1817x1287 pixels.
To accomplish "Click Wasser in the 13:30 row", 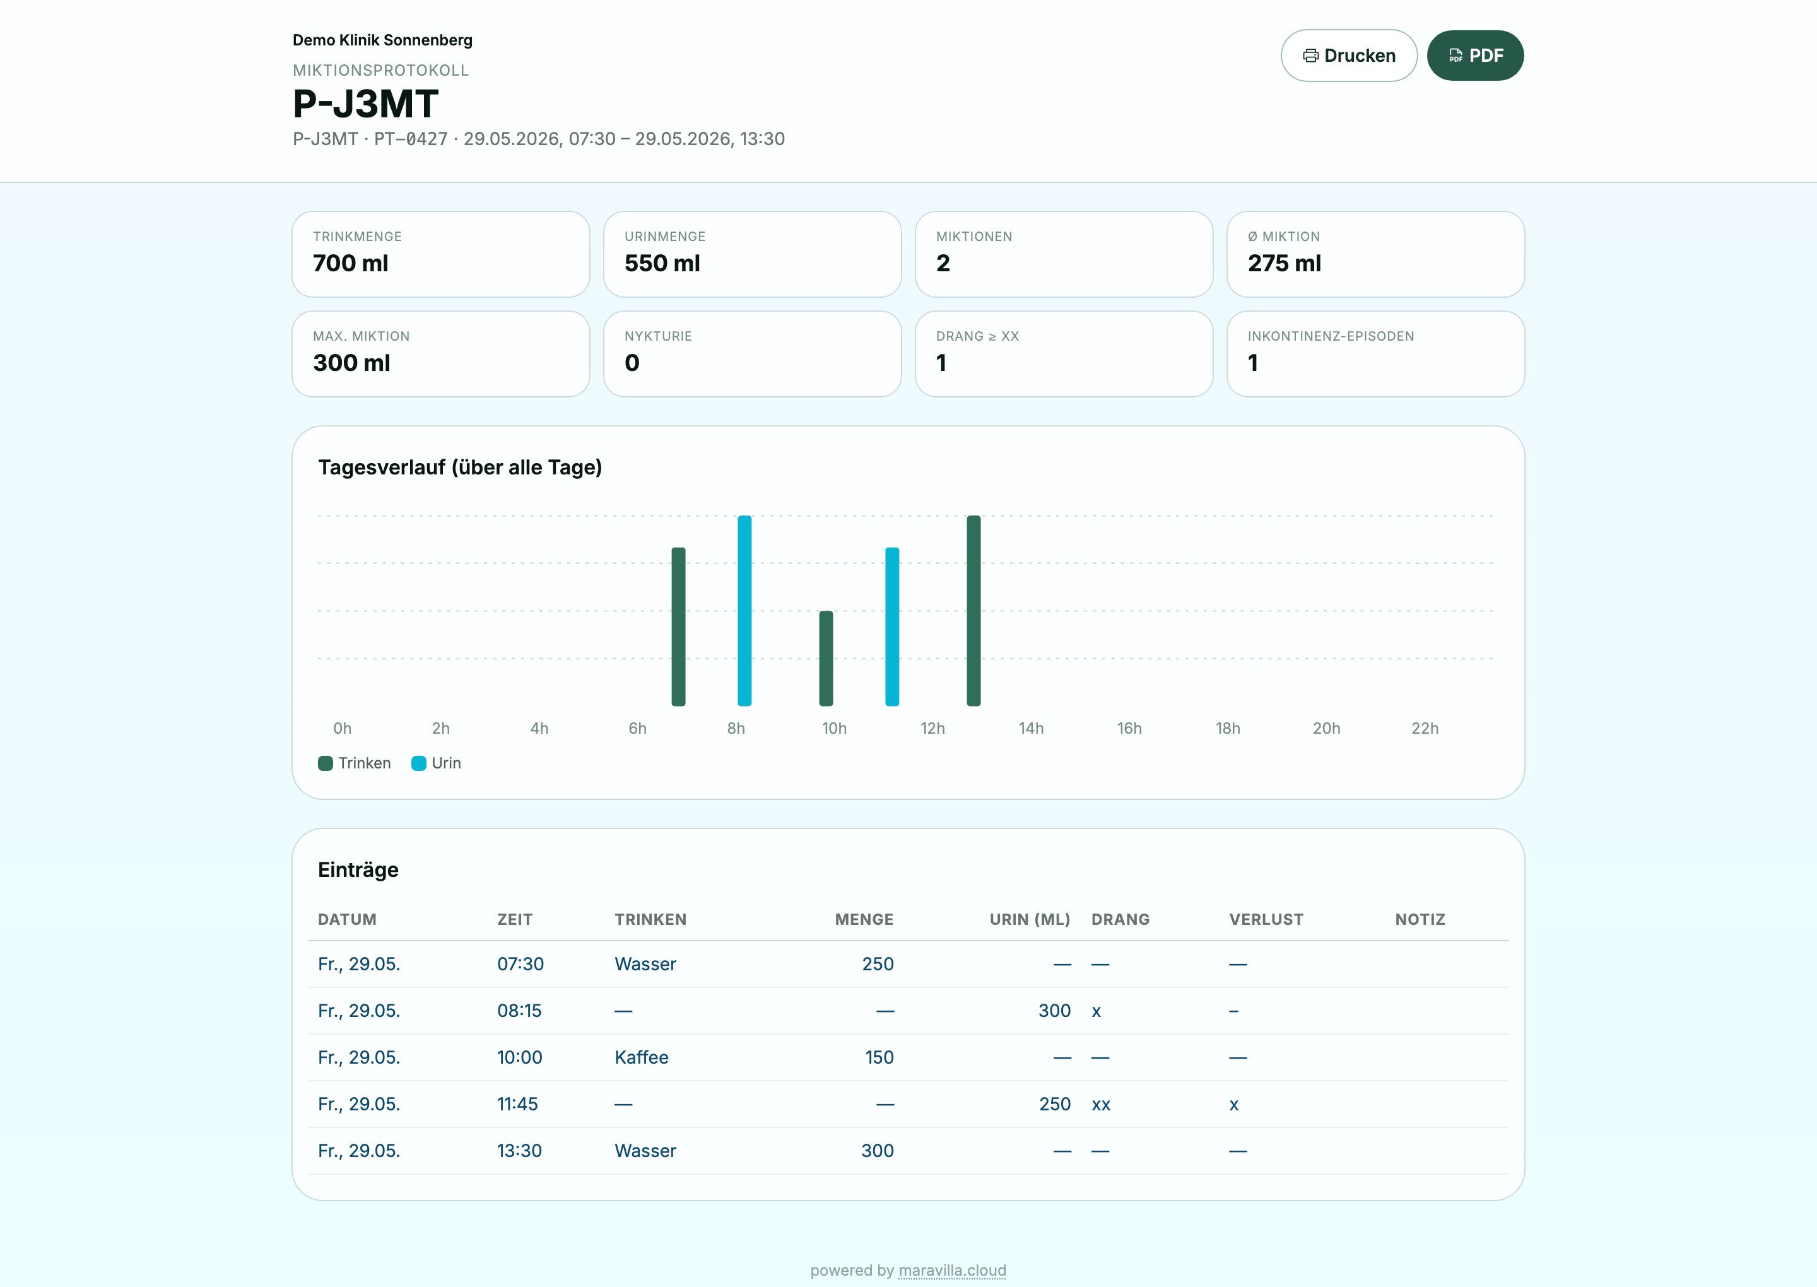I will 645,1151.
